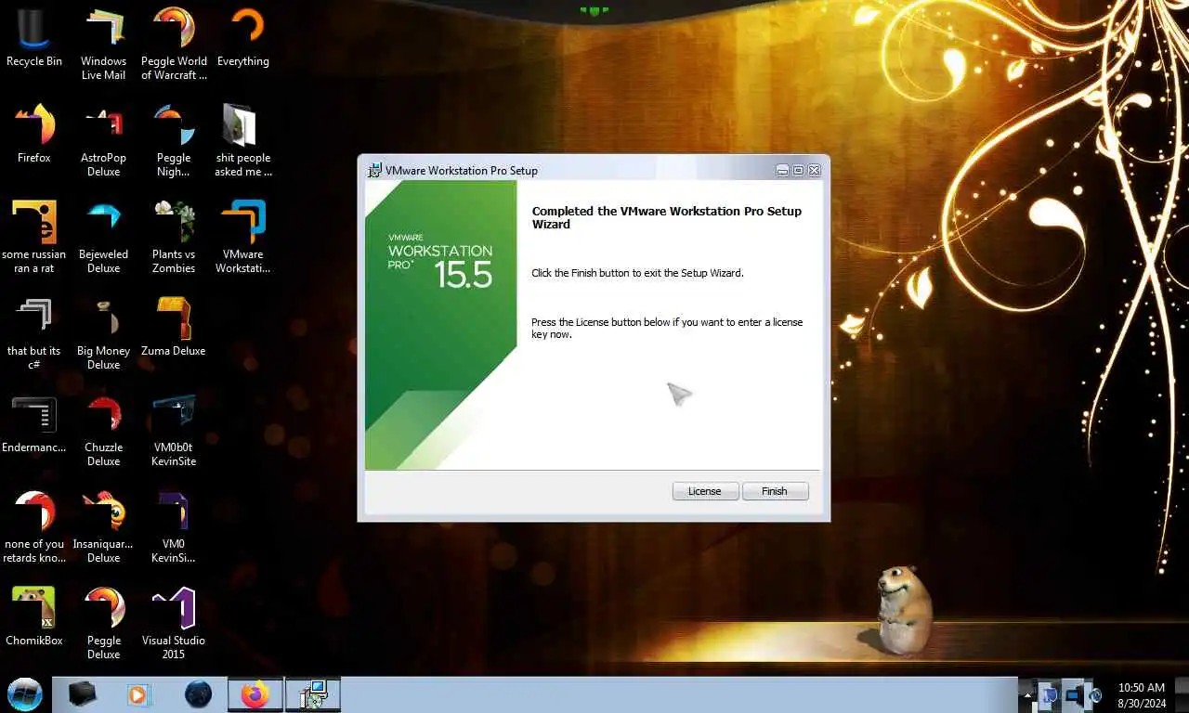The image size is (1189, 713).
Task: Select Bejeweled Deluxe desktop icon
Action: [104, 238]
